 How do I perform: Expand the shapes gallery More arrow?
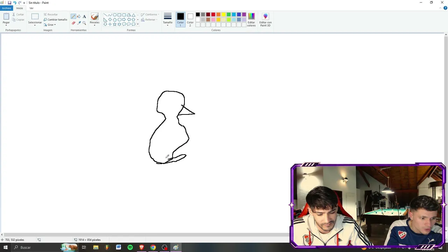coord(138,24)
